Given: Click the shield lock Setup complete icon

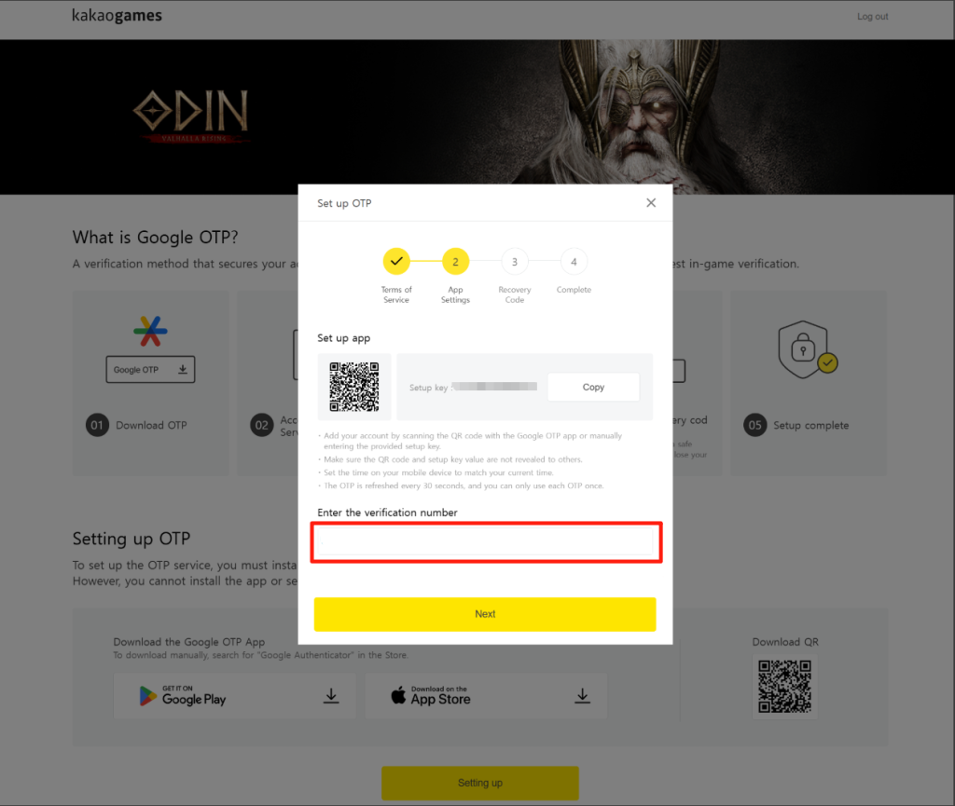Looking at the screenshot, I should [x=808, y=349].
